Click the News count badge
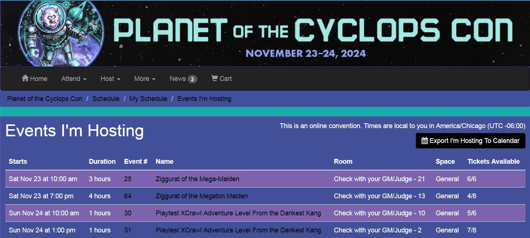Screen dimensions: 530x238 (192, 79)
